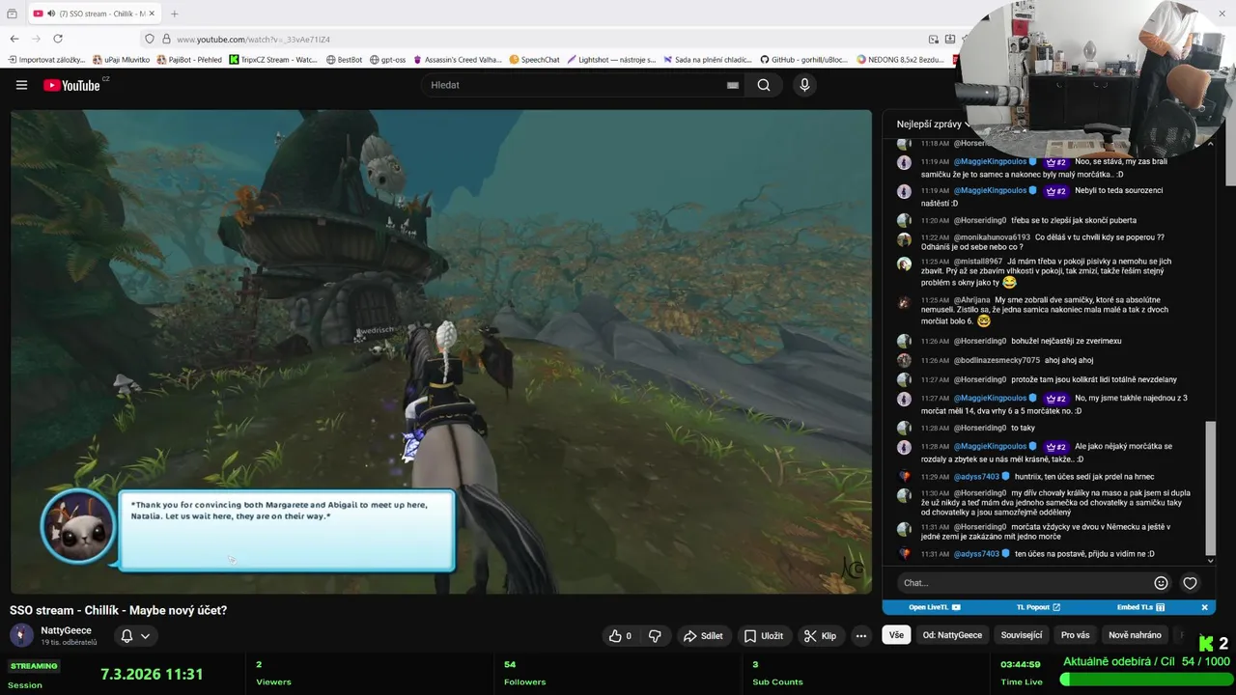
Task: Open the Assassin's Creed Valhalla bookmark
Action: pos(457,60)
